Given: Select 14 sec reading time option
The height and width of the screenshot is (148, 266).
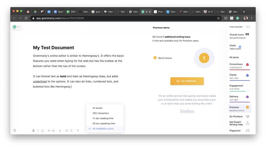Looking at the screenshot, I should click(x=105, y=118).
